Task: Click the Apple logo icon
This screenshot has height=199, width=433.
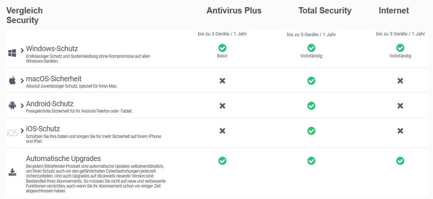Action: [12, 80]
